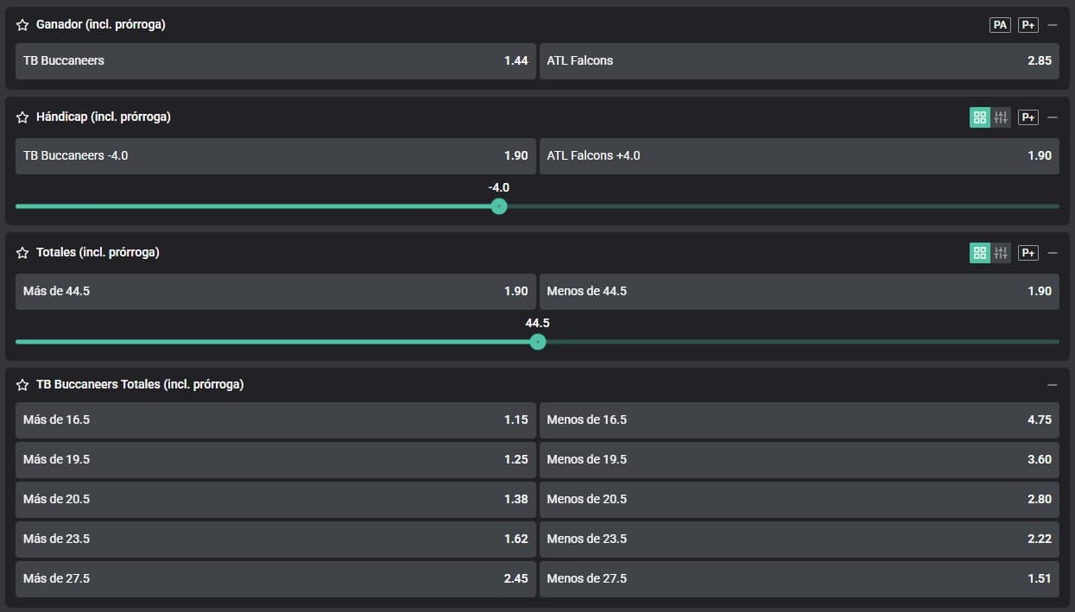
Task: Click the PA badge in Ganador header
Action: (x=1000, y=25)
